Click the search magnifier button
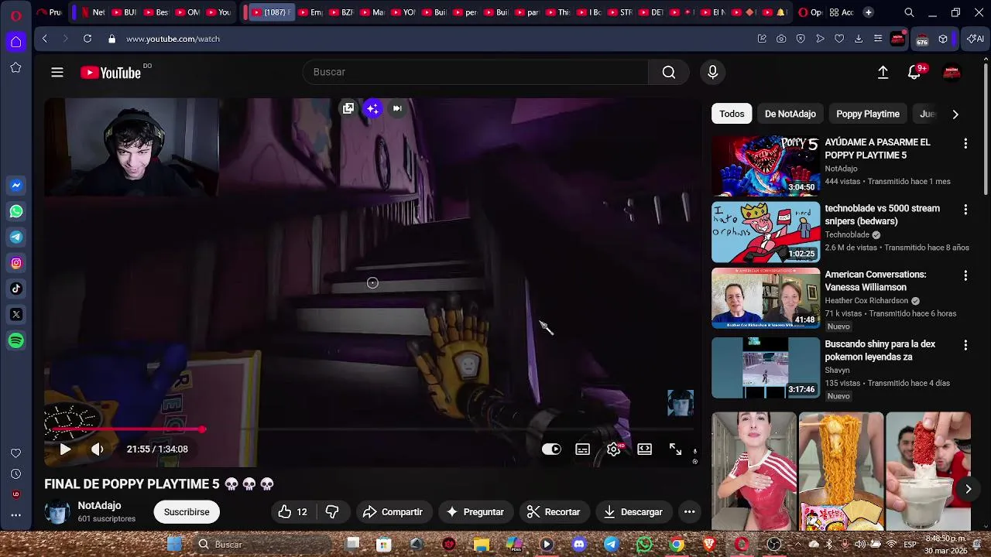This screenshot has height=557, width=991. click(x=669, y=72)
